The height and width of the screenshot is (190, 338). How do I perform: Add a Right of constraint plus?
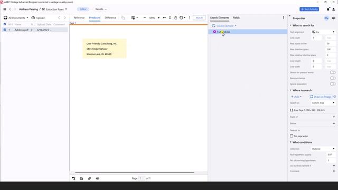pyautogui.click(x=334, y=117)
